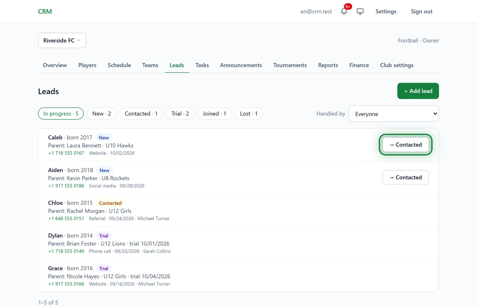Click the en@crm.test account email
The image size is (477, 307).
[x=316, y=12]
